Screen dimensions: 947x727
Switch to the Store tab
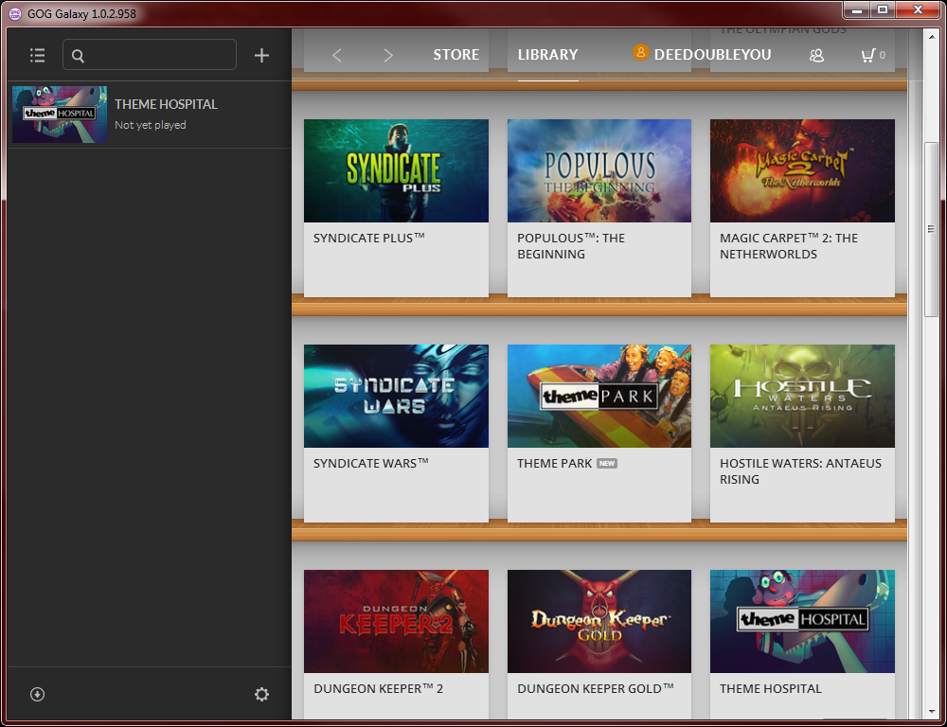pyautogui.click(x=456, y=55)
